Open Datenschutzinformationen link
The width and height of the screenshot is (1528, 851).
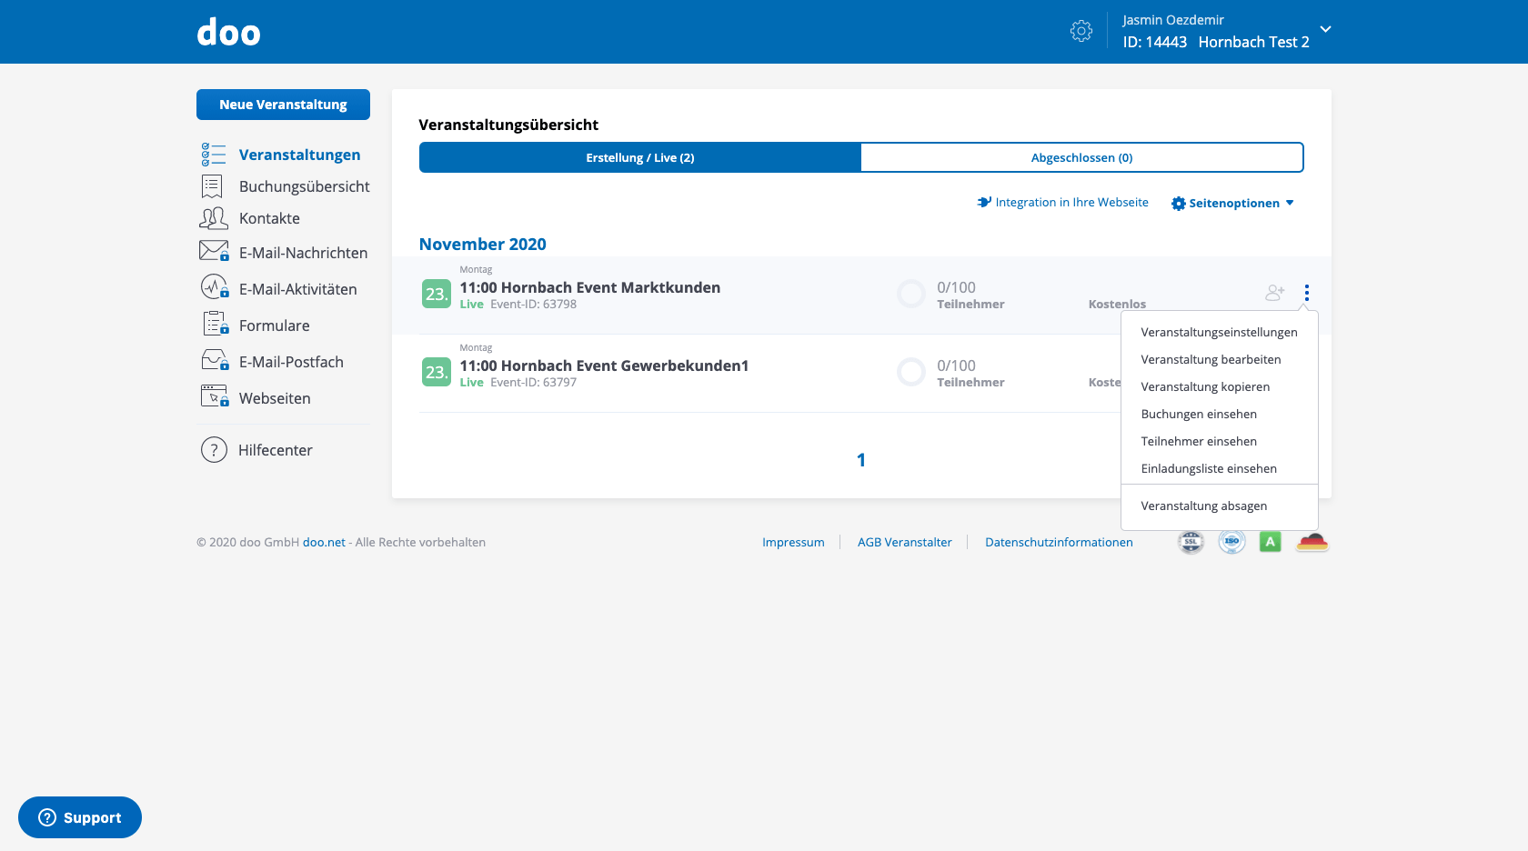coord(1059,542)
